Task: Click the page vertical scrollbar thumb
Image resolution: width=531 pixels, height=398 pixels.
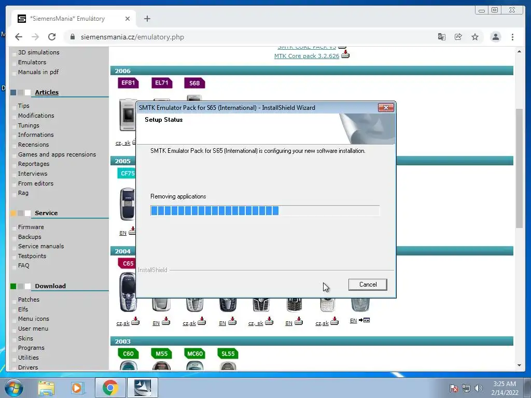Action: (519, 168)
